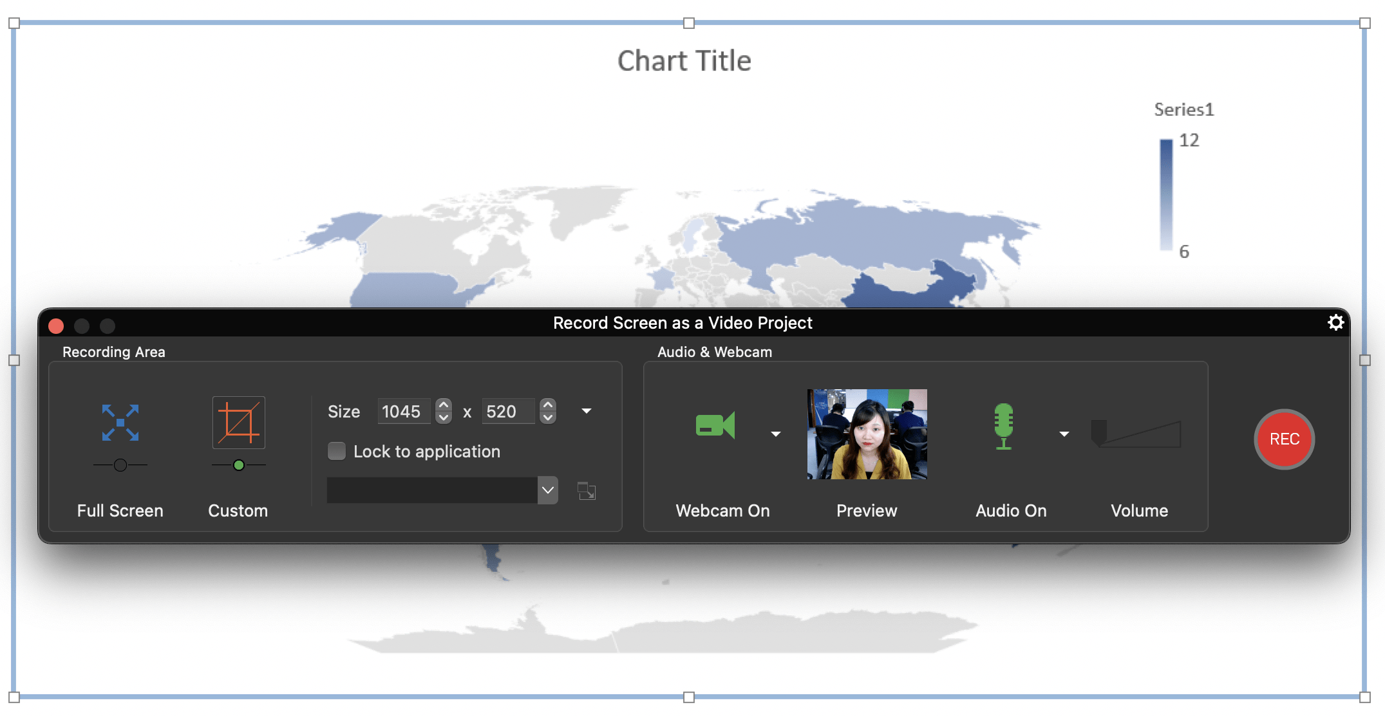Click the webcam Preview thumbnail

pyautogui.click(x=866, y=434)
